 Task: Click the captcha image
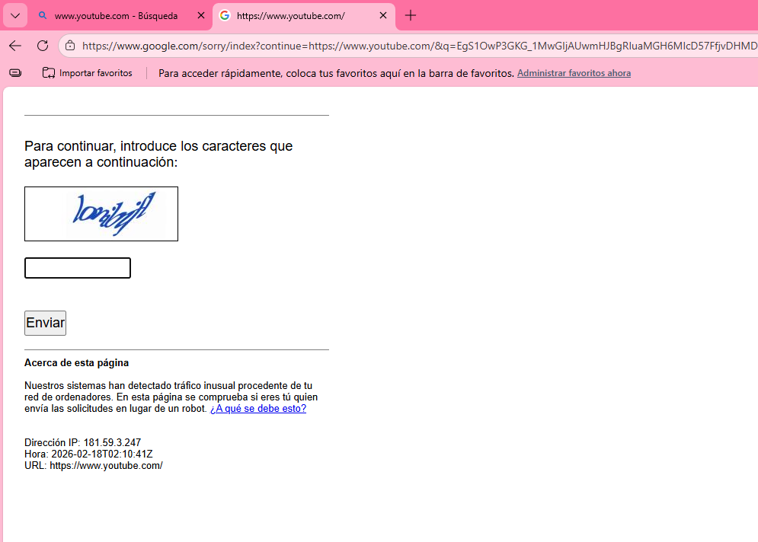pyautogui.click(x=101, y=214)
